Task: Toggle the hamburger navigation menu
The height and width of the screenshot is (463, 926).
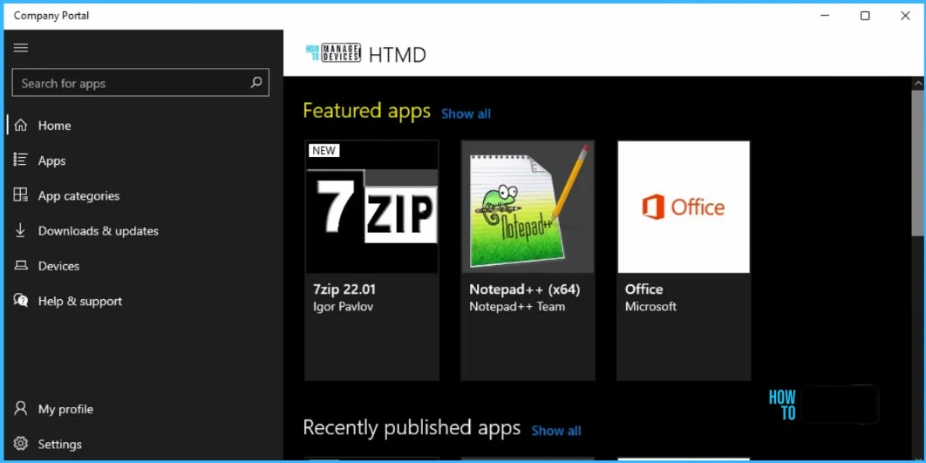Action: (x=21, y=48)
